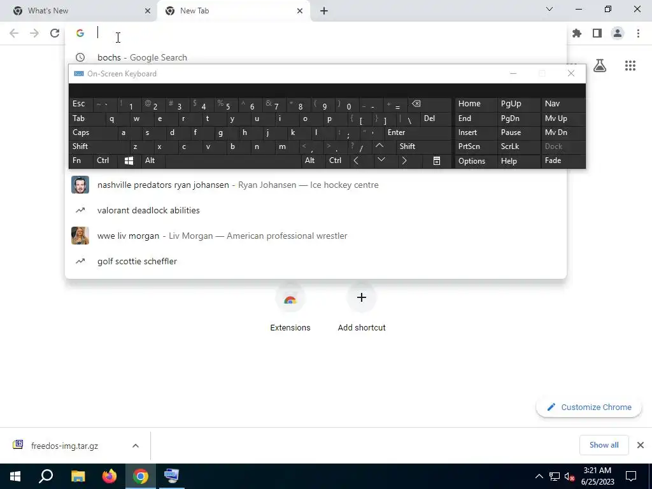Screen dimensions: 652x489
Task: Click the Ryan Johansen photo thumbnail
Action: [80, 185]
